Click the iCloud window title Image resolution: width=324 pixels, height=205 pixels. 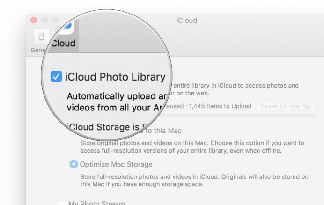[187, 21]
